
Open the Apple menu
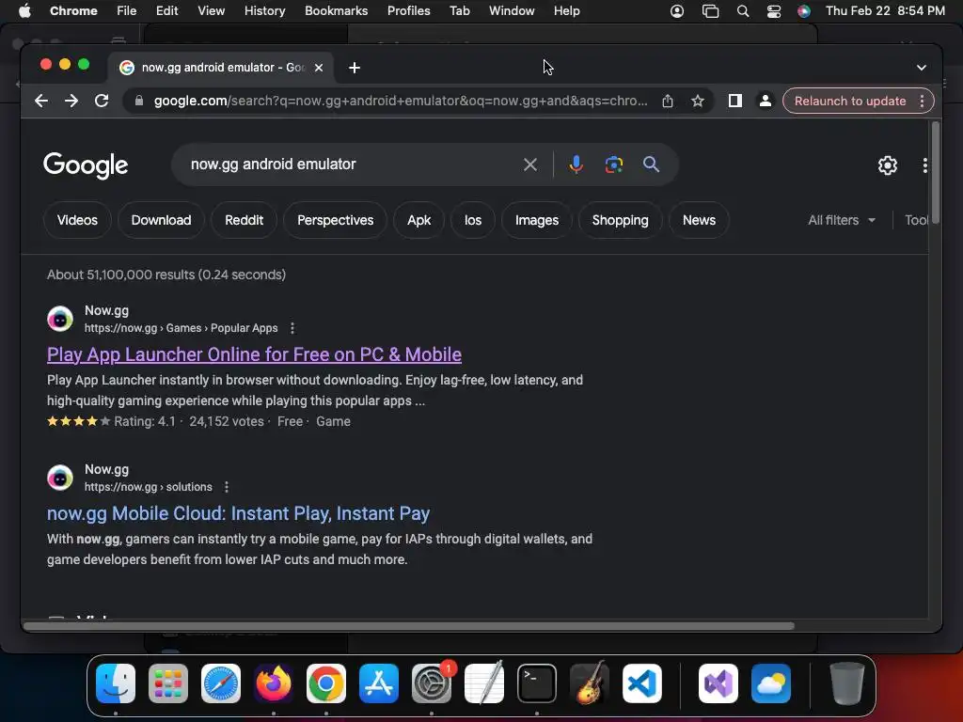coord(24,11)
